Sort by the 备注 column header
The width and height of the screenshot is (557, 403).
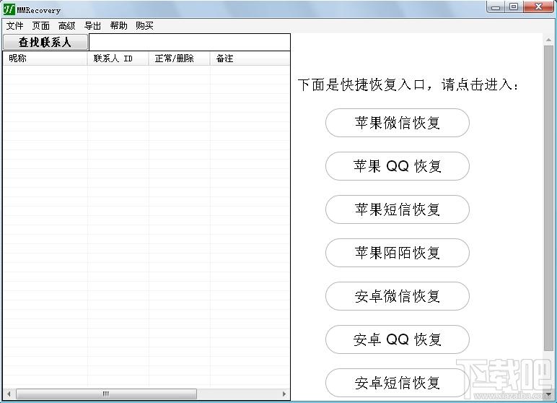(x=250, y=58)
